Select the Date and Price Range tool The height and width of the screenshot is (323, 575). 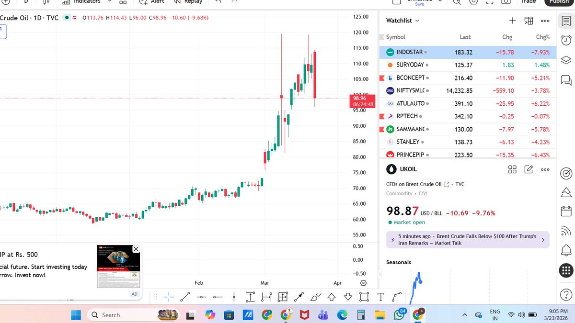pyautogui.click(x=283, y=297)
